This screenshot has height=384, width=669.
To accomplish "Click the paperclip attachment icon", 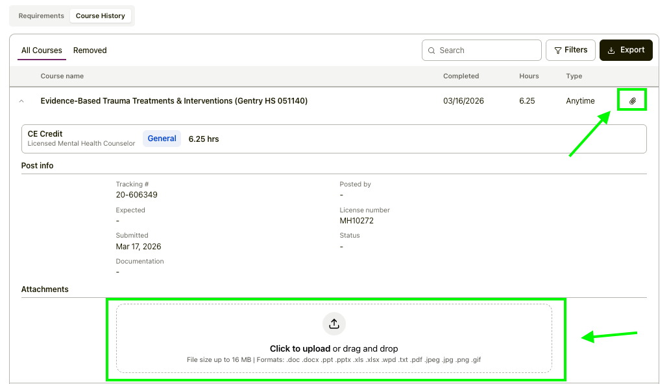I will coord(632,101).
